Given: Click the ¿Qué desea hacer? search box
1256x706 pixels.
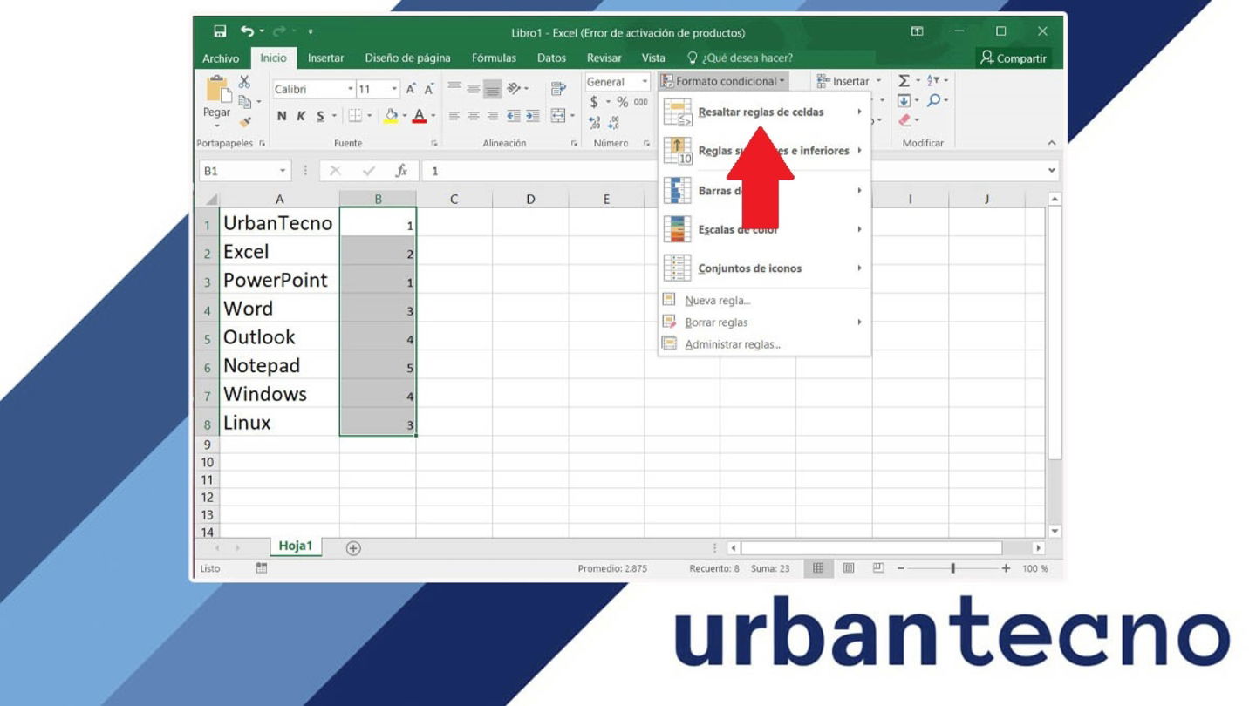Looking at the screenshot, I should pyautogui.click(x=740, y=58).
